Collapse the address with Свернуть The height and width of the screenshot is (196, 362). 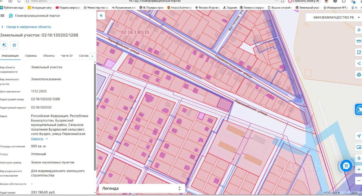coord(39,139)
